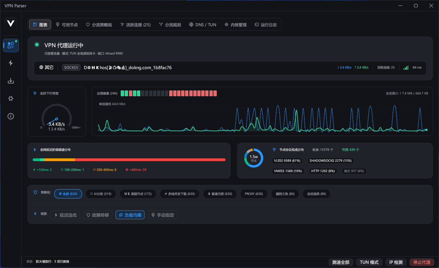Click the Wi-Fi icon next to 实时下行带宽
Viewport: 439px width, 268px height.
click(35, 93)
